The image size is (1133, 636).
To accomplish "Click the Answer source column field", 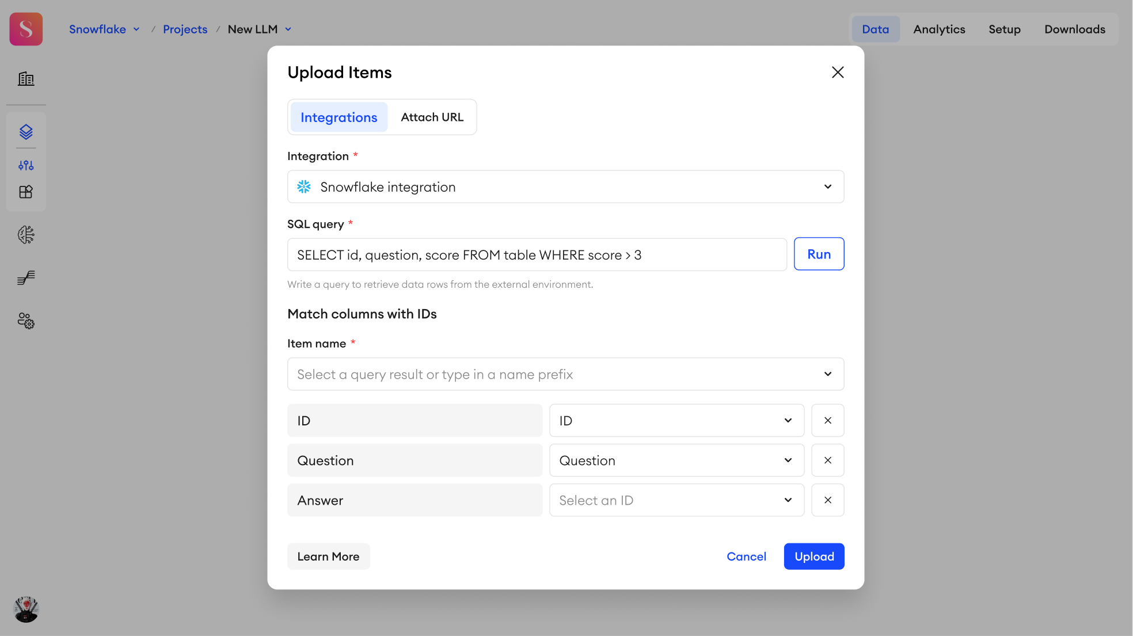I will [x=415, y=500].
